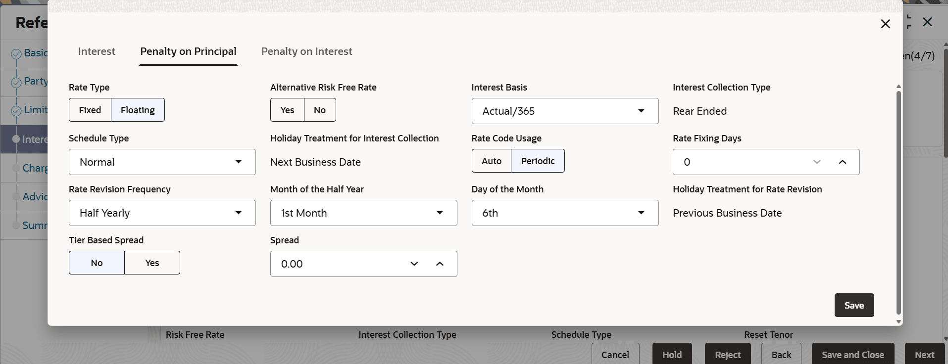
Task: Increase the Spread value
Action: [440, 264]
